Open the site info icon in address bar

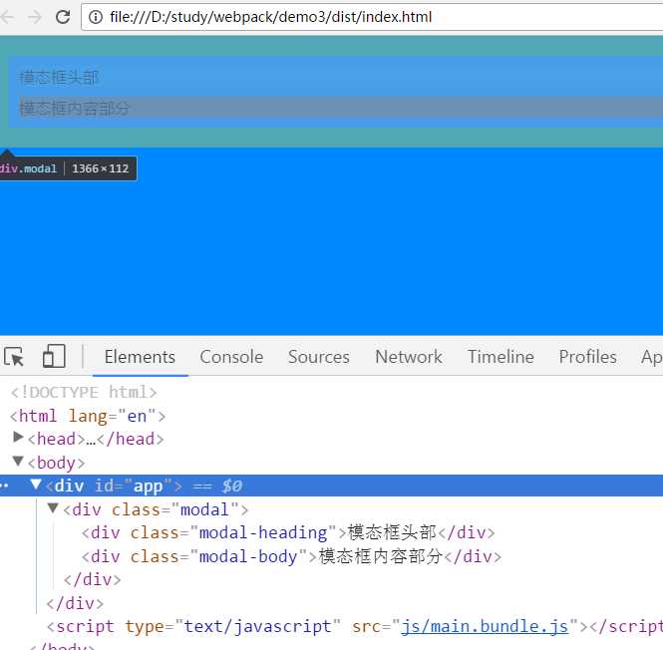[96, 17]
